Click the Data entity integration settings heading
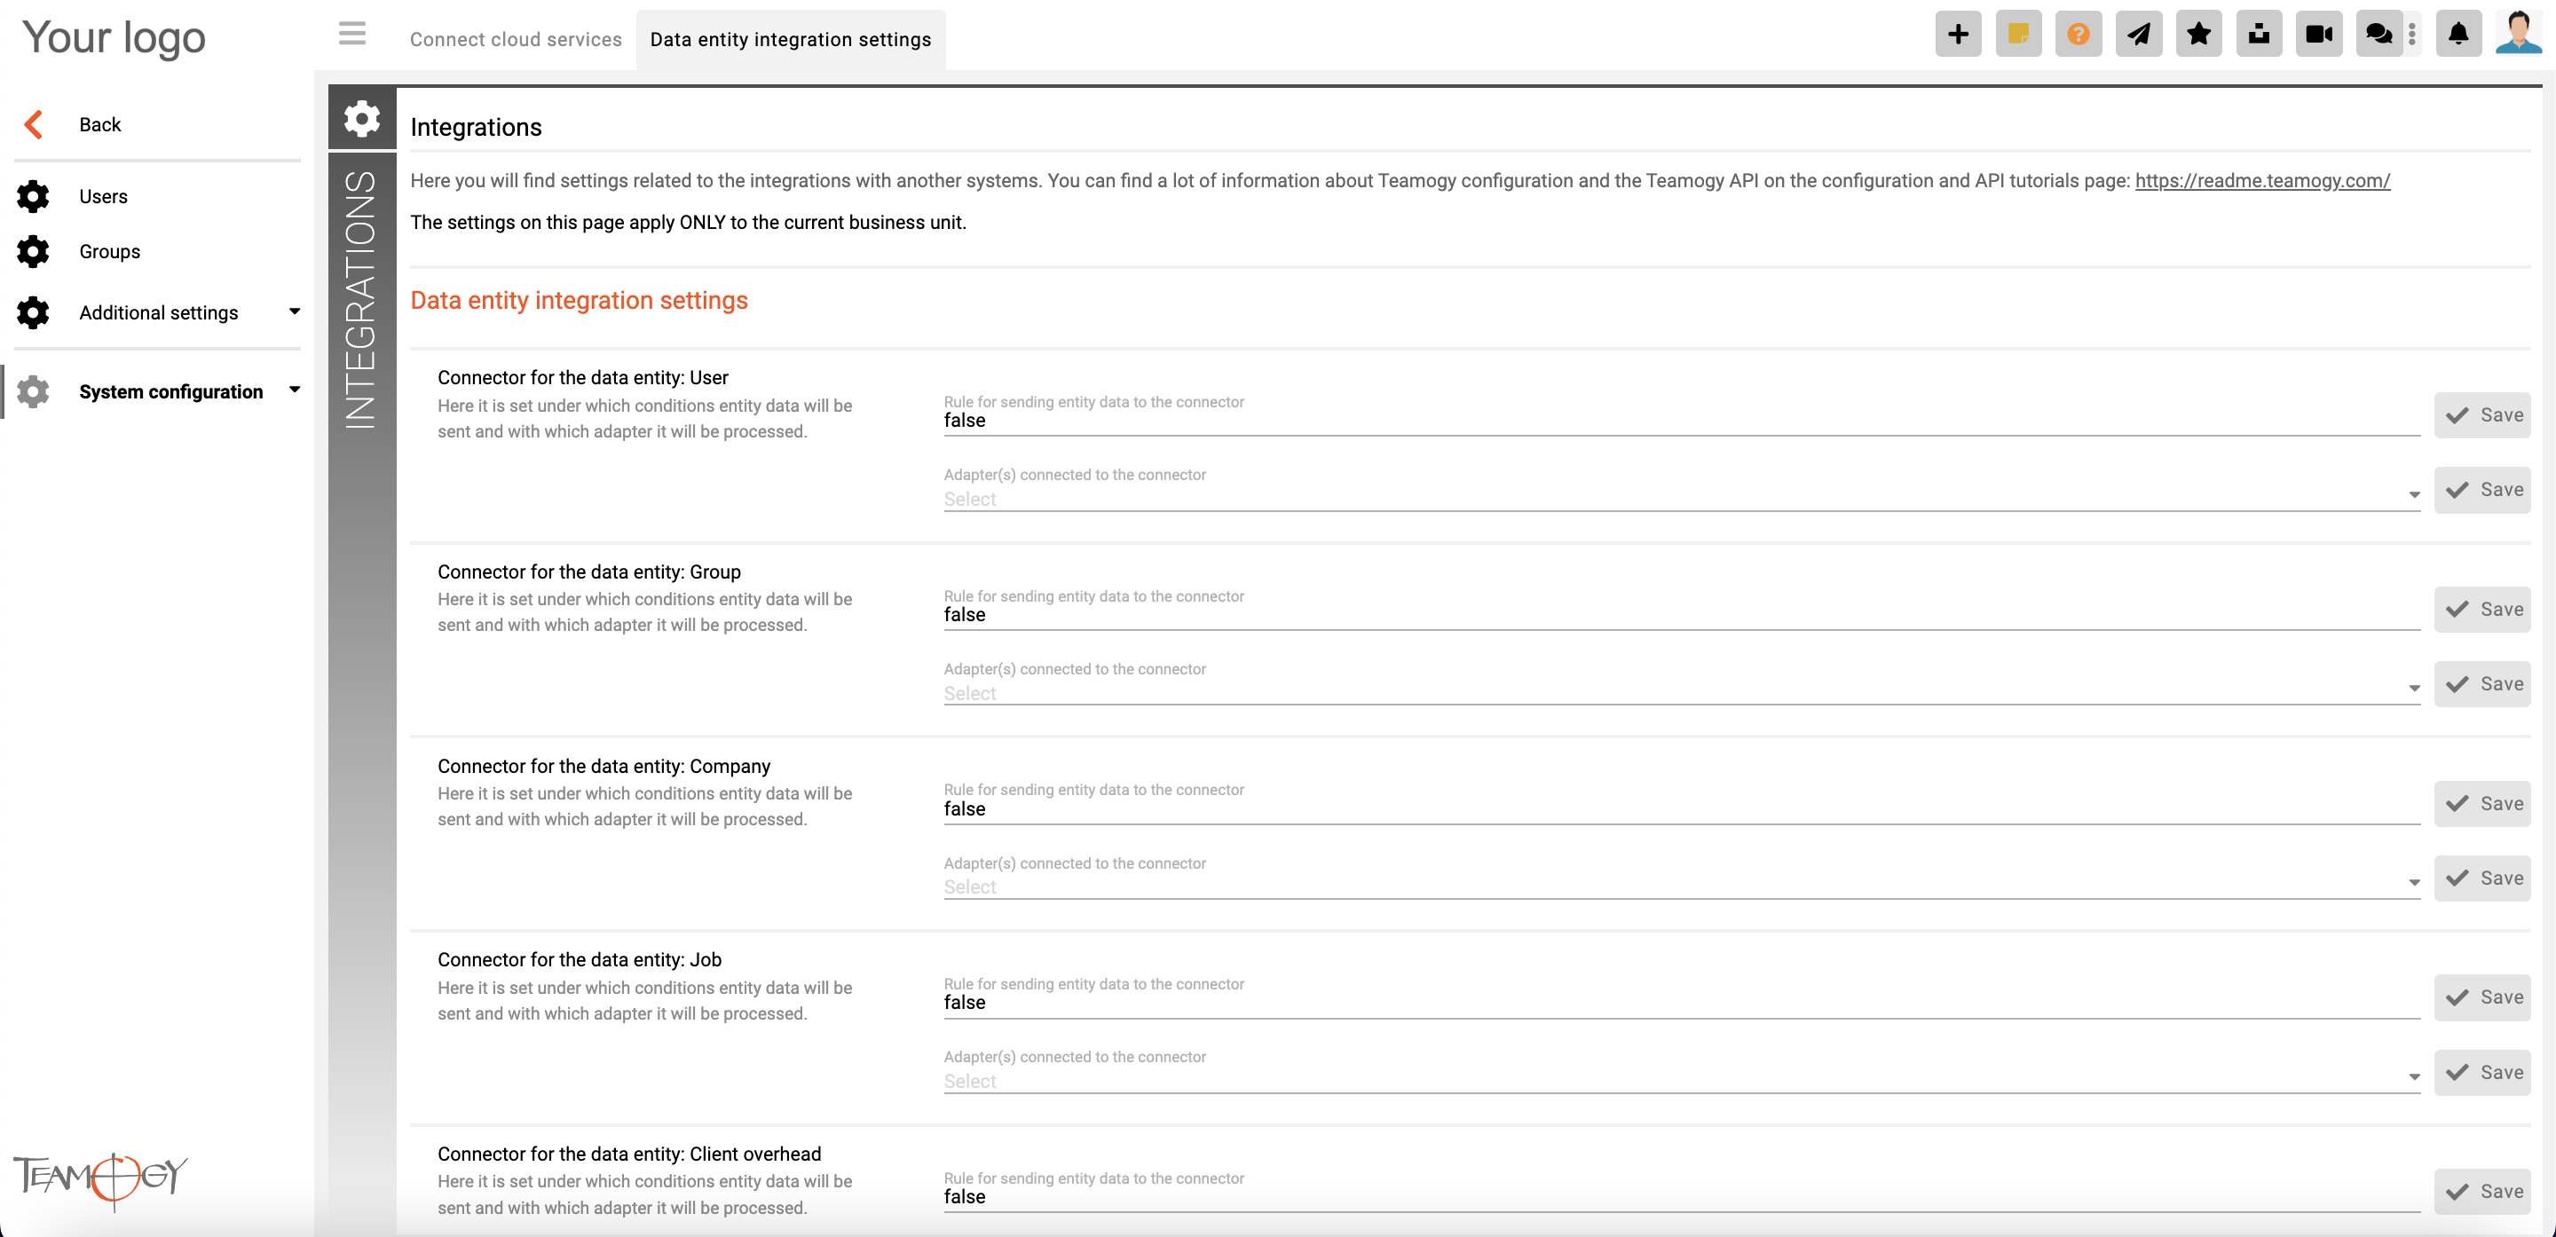Viewport: 2556px width, 1237px height. pos(579,301)
